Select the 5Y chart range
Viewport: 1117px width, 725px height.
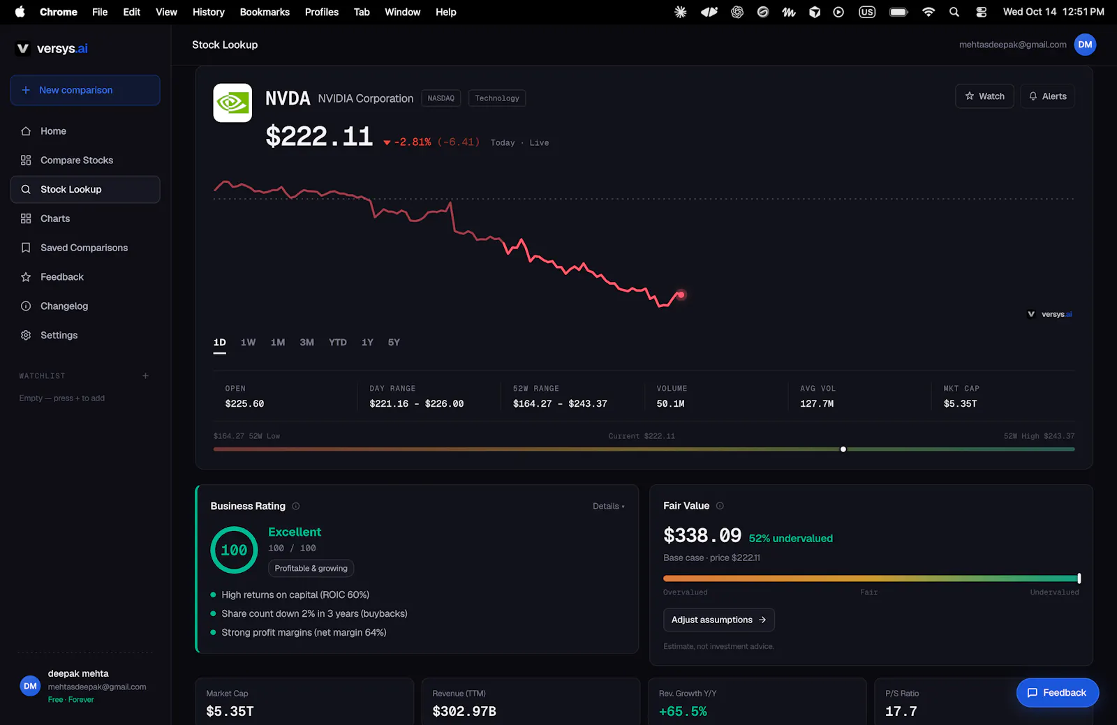coord(394,343)
